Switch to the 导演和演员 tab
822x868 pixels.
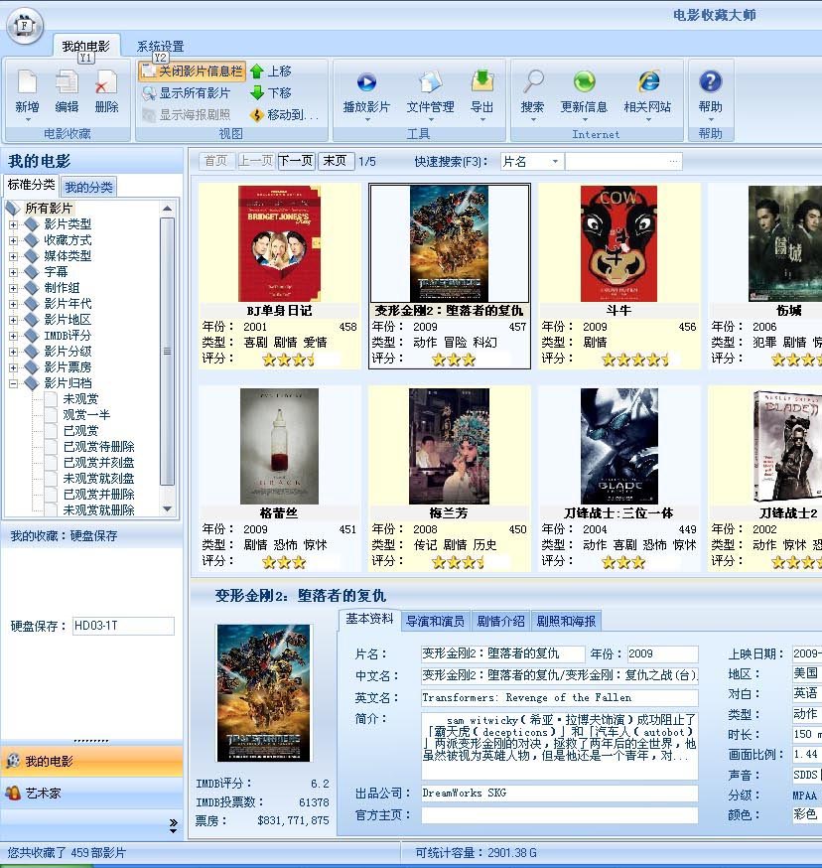pyautogui.click(x=435, y=622)
